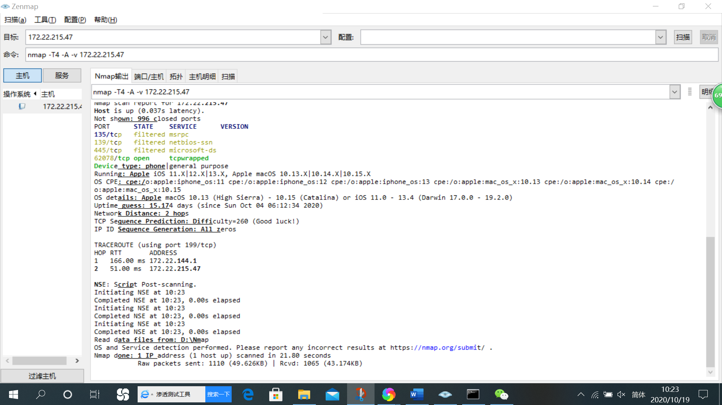
Task: Open Microsoft Store from taskbar
Action: pyautogui.click(x=276, y=394)
